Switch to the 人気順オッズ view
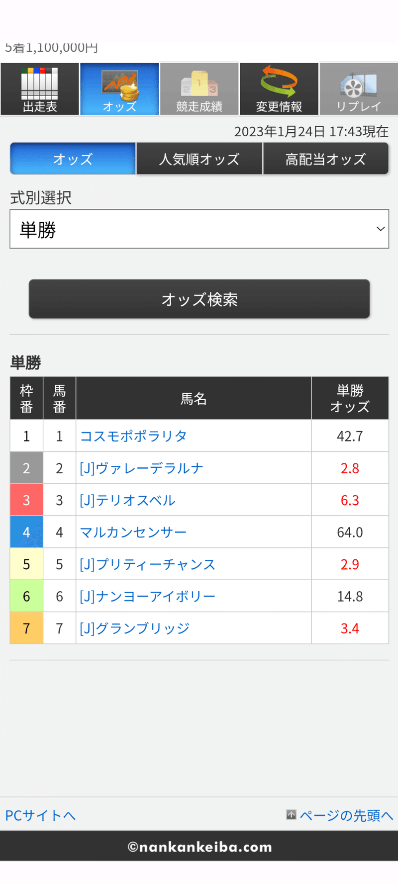 199,158
